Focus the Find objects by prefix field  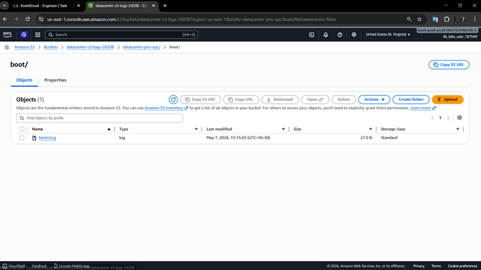click(x=100, y=118)
